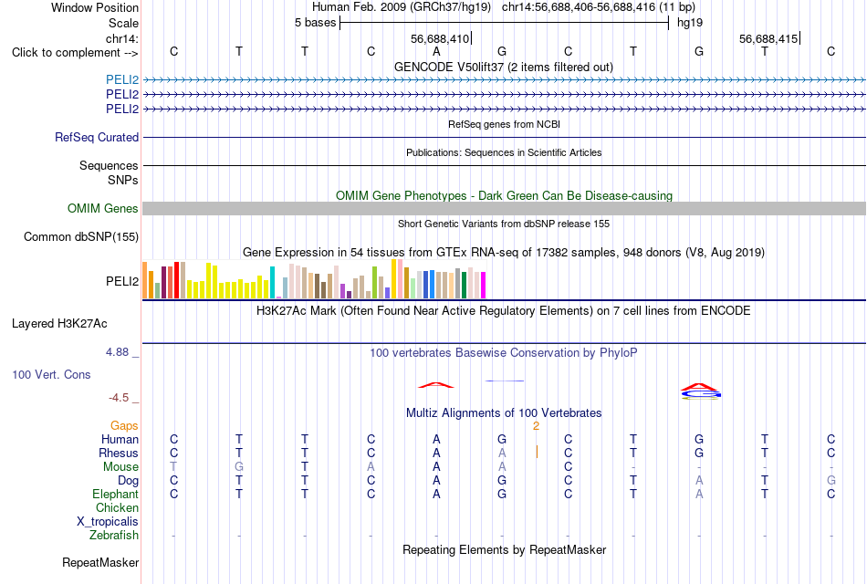Click the Layered H3K27Ac track label
867x584 pixels.
59,324
